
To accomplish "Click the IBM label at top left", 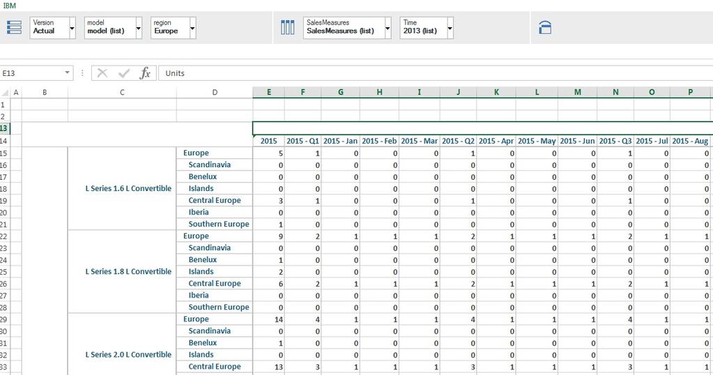I will pyautogui.click(x=9, y=6).
